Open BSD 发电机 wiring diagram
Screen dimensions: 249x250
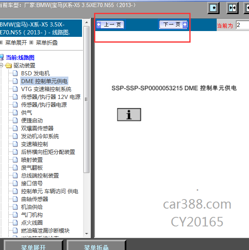pyautogui.click(x=36, y=73)
